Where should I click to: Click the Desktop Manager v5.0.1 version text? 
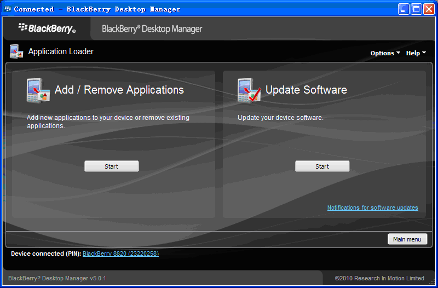[57, 278]
